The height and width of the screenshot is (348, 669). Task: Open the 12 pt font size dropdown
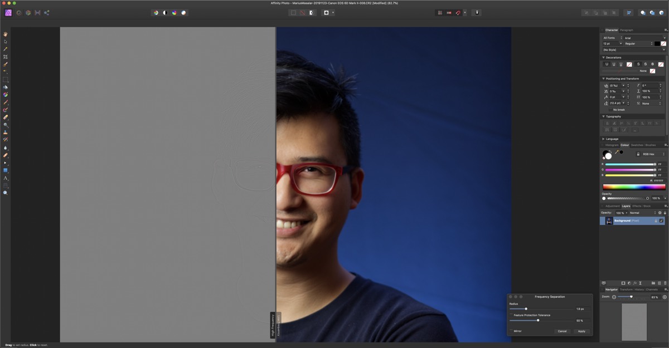(612, 43)
